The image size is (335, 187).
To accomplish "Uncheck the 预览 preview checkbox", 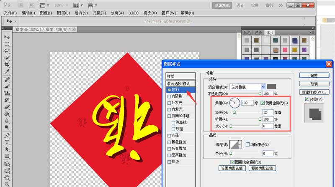I will 307,99.
